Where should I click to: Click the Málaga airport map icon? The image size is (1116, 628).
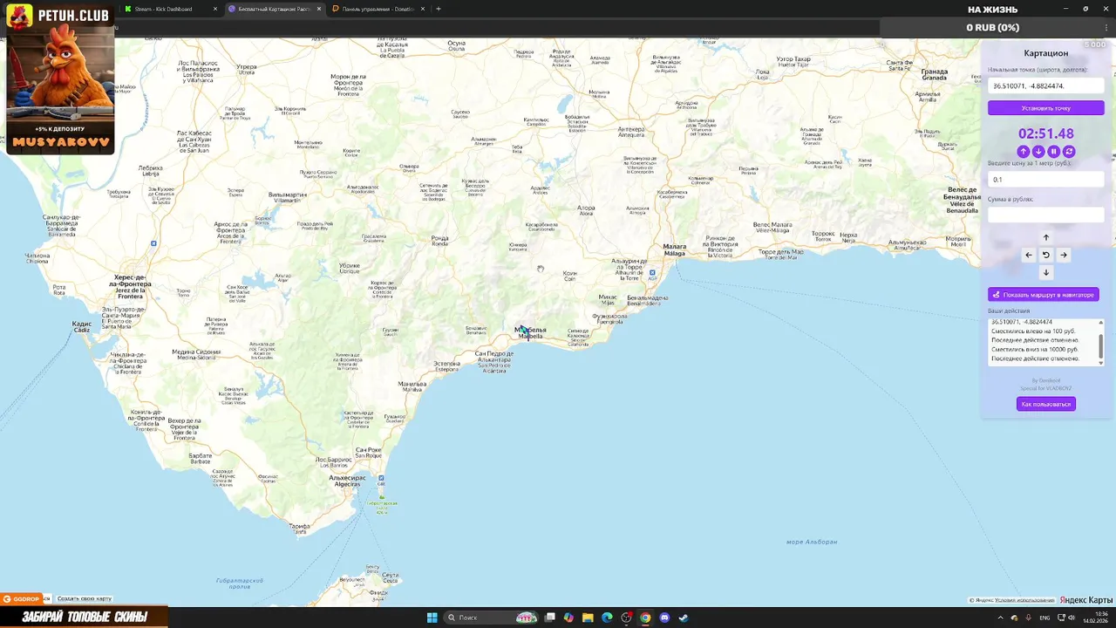coord(652,273)
